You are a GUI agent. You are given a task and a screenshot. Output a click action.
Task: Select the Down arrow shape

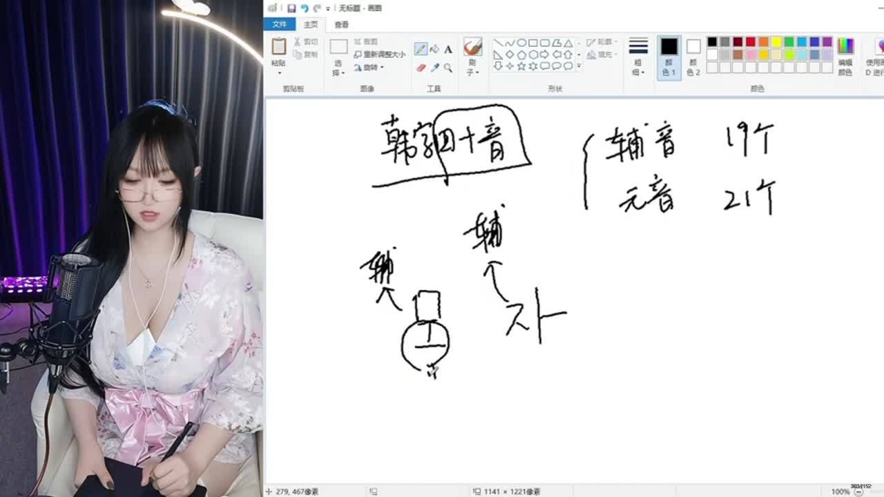coord(498,66)
